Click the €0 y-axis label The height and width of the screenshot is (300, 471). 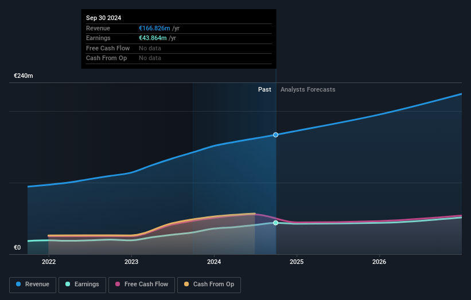[17, 247]
